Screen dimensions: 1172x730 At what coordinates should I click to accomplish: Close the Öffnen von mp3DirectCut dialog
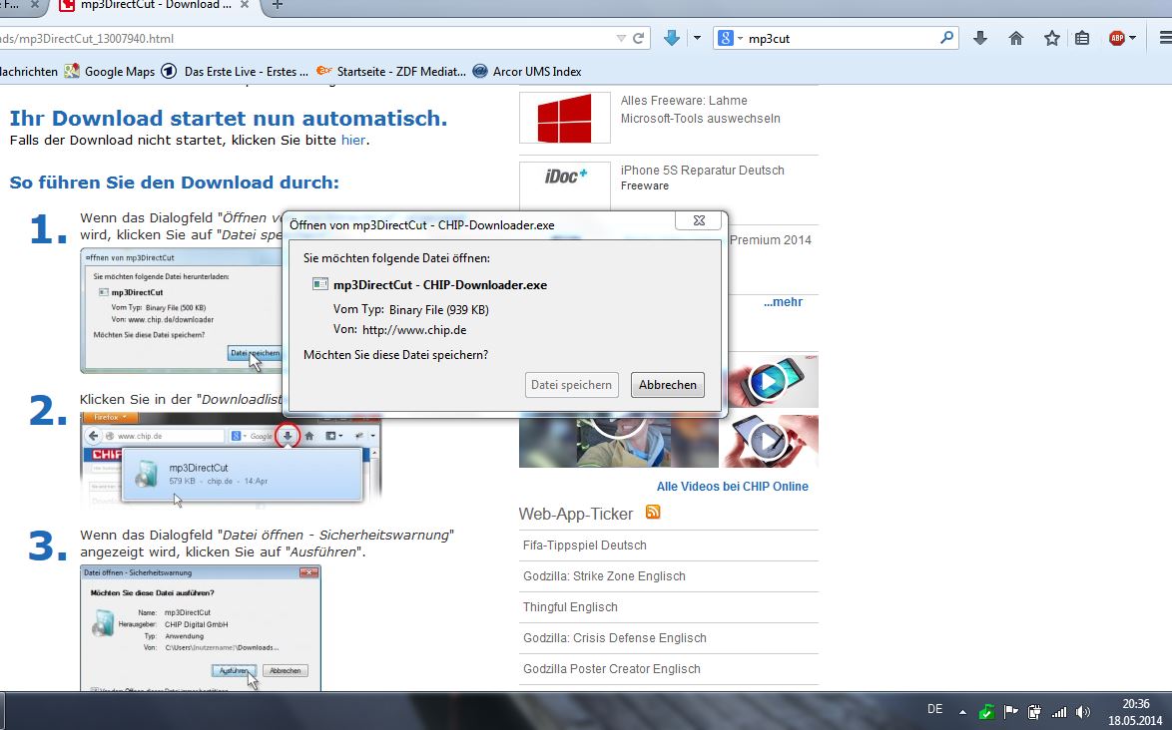click(x=699, y=220)
